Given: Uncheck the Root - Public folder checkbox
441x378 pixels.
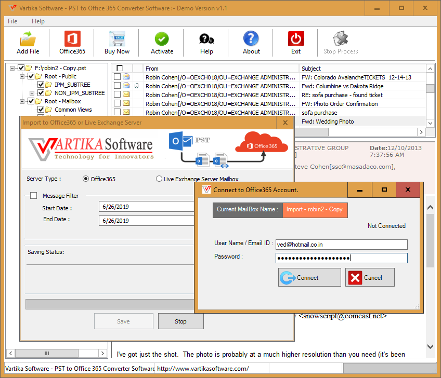Looking at the screenshot, I should tap(31, 76).
